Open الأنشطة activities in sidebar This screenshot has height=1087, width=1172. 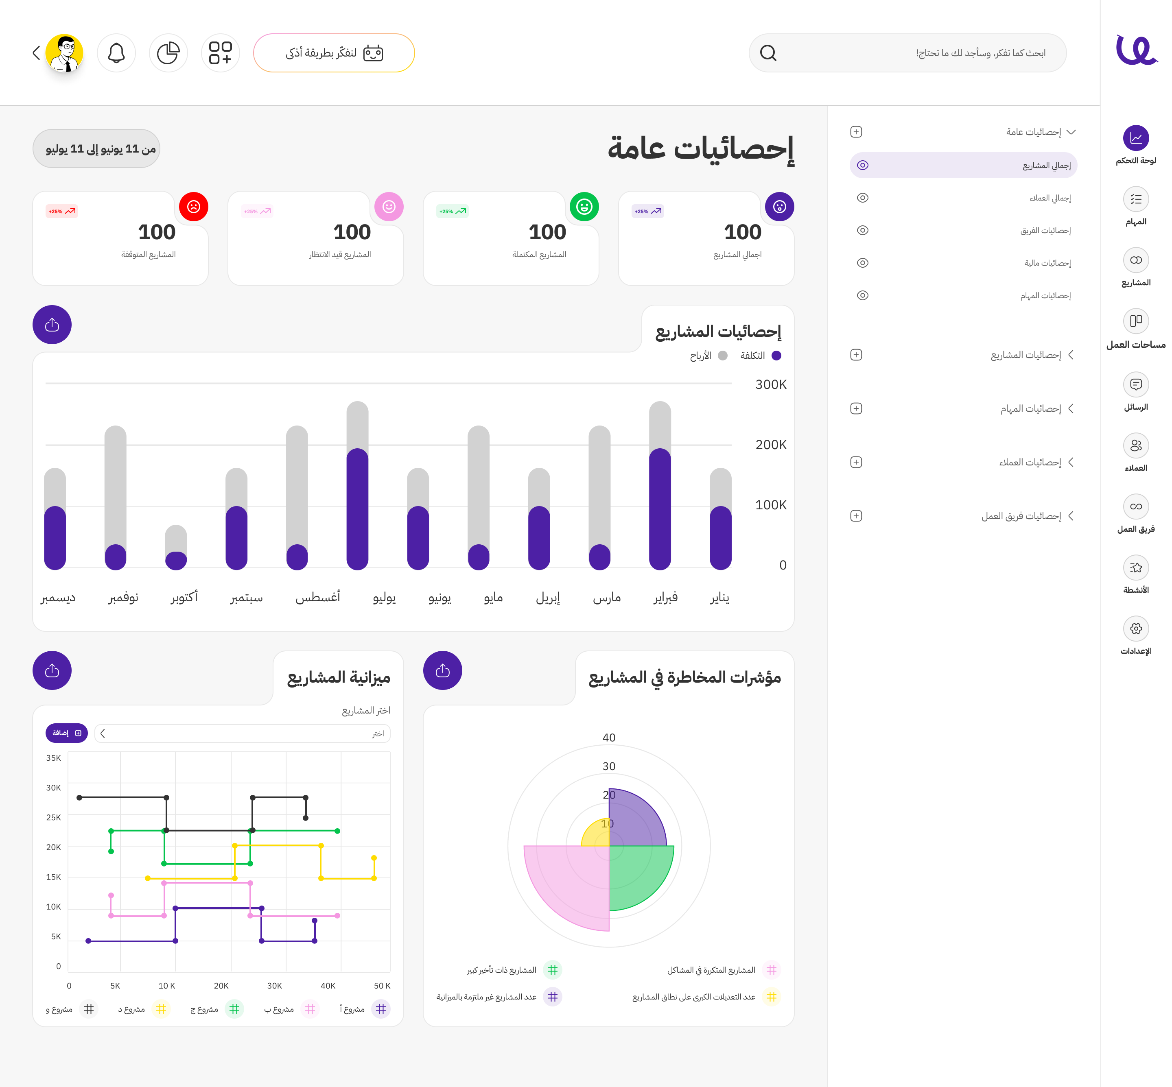[x=1135, y=575]
